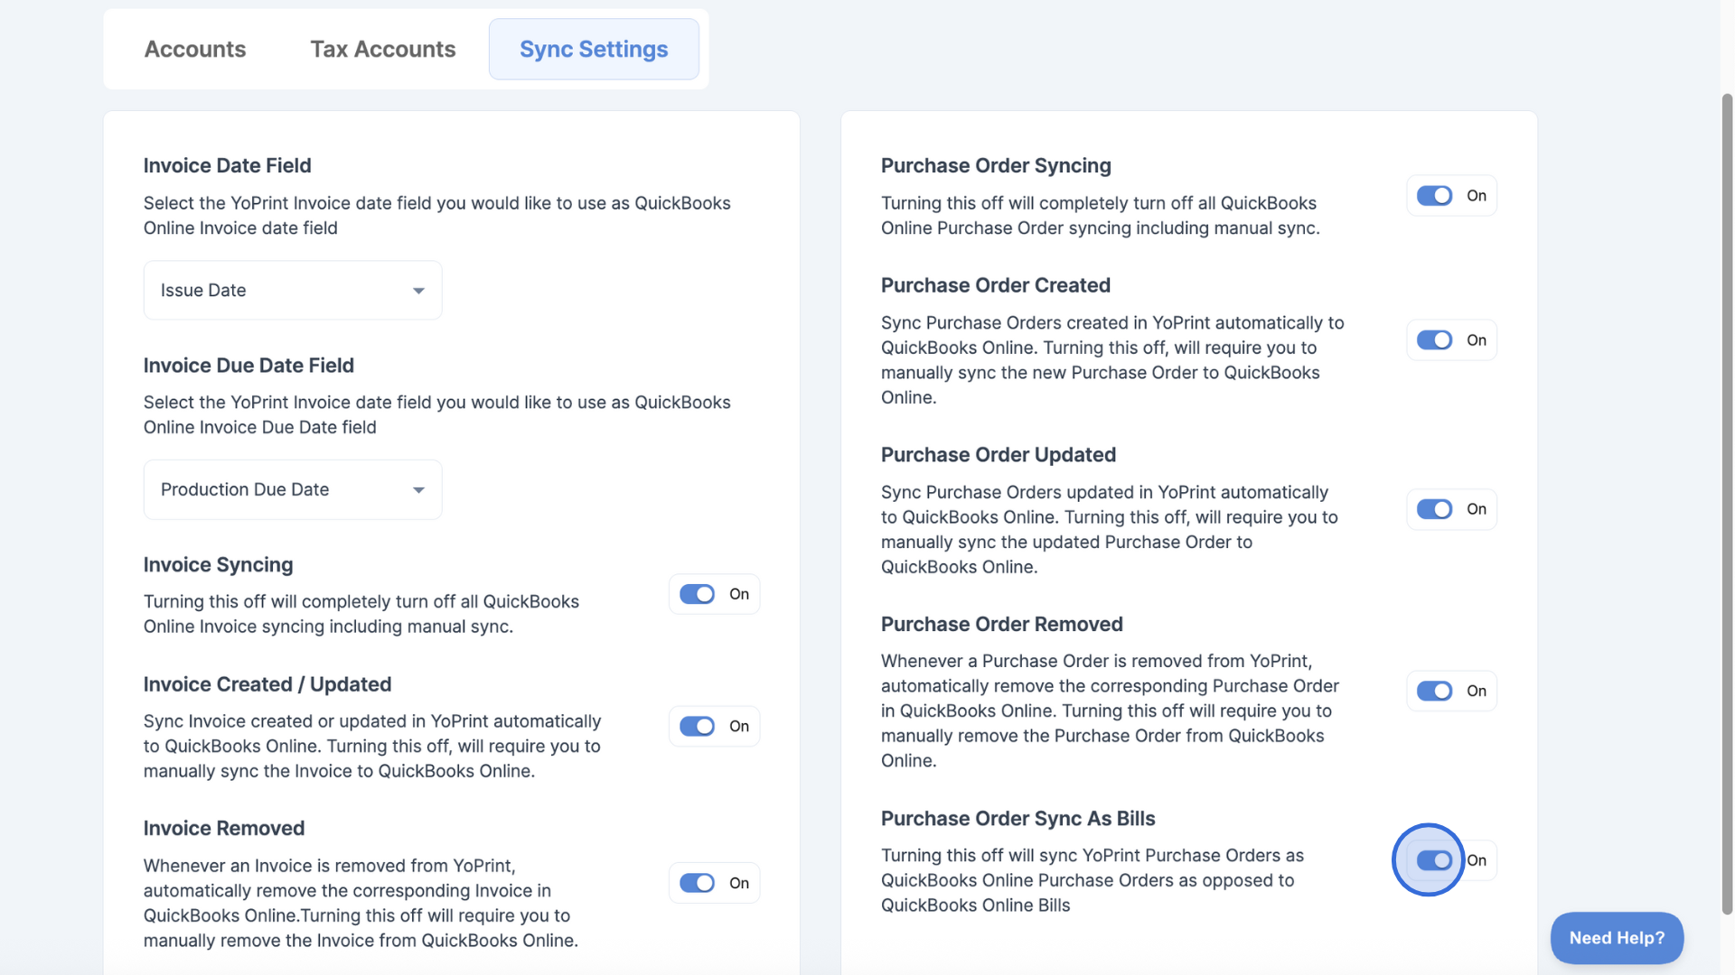Toggle the Purchase Order Updated switch

[x=1434, y=509]
